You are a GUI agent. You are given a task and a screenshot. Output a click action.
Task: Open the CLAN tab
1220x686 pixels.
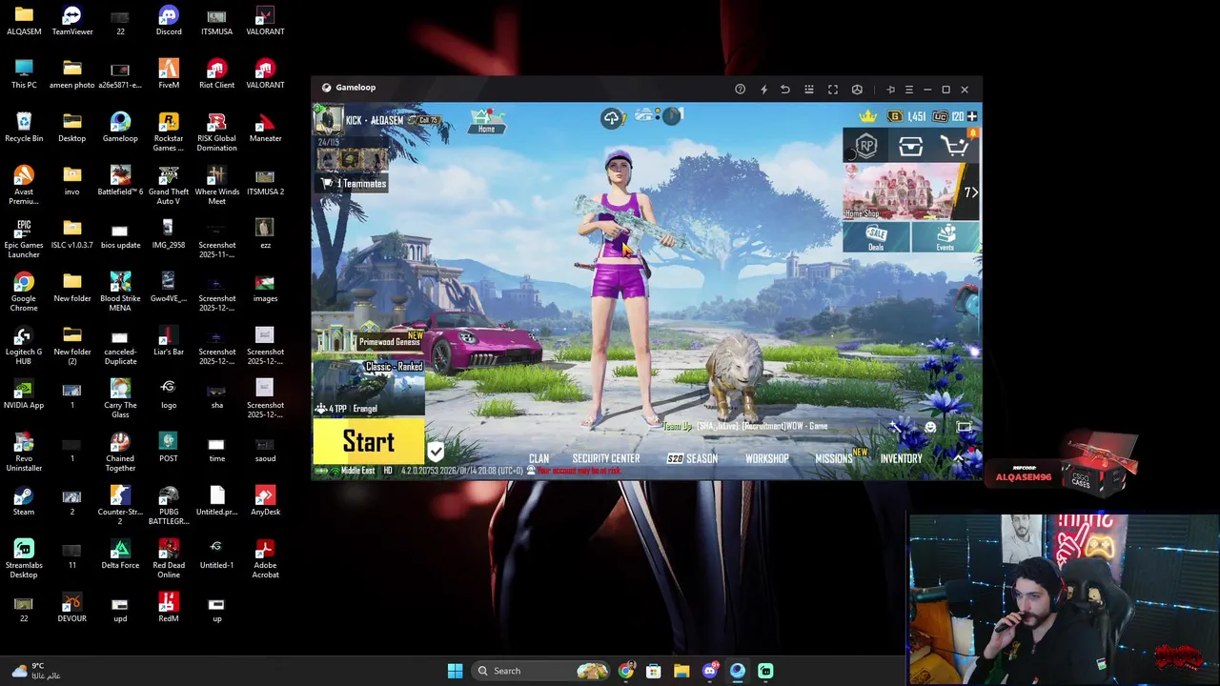coord(539,458)
